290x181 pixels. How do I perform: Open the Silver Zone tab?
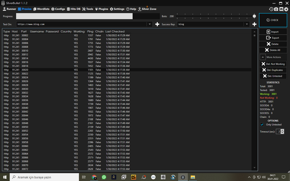pyautogui.click(x=147, y=9)
